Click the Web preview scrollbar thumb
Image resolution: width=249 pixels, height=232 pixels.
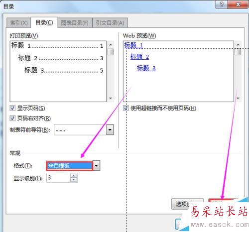[x=238, y=52]
